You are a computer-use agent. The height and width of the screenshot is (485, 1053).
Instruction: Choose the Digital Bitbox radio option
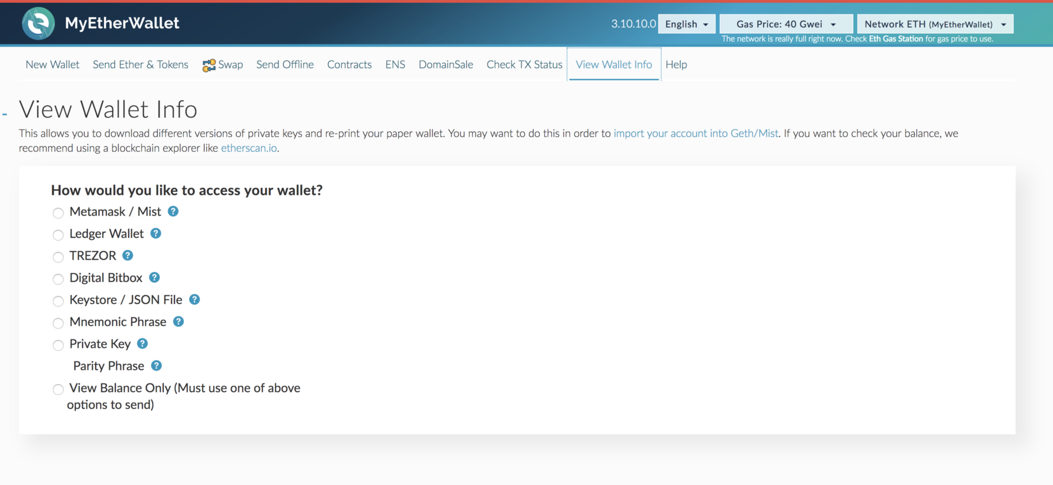58,279
